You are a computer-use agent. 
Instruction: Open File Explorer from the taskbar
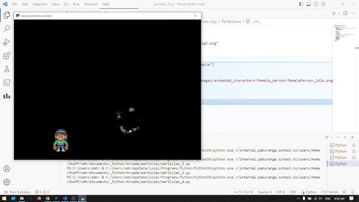pyautogui.click(x=22, y=199)
